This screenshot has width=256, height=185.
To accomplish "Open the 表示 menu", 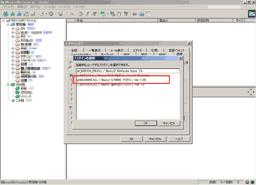I will point(35,7).
